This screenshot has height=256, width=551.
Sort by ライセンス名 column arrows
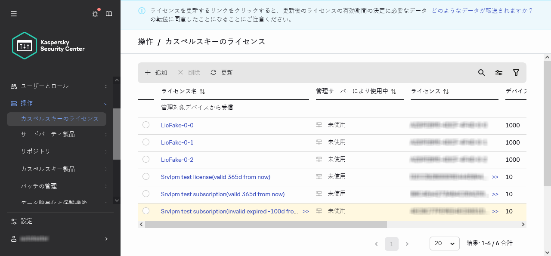[x=202, y=92]
